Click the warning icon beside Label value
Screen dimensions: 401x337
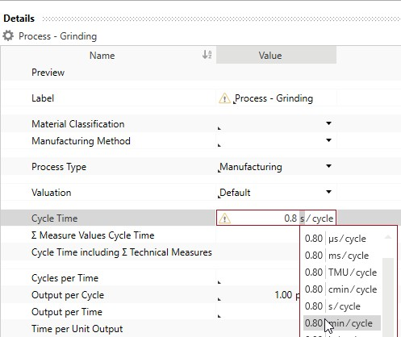click(x=224, y=98)
